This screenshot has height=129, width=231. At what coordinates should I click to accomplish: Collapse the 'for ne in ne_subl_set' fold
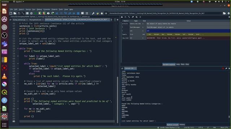coord(18,109)
